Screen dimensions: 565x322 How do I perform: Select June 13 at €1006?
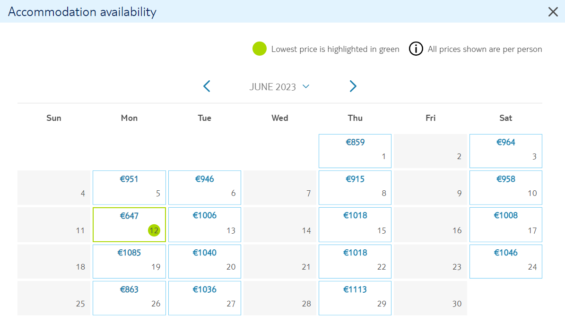[205, 224]
